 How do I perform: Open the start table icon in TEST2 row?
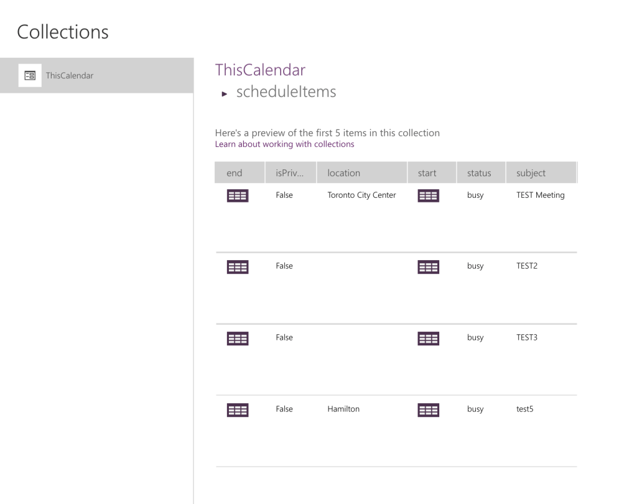(x=428, y=267)
